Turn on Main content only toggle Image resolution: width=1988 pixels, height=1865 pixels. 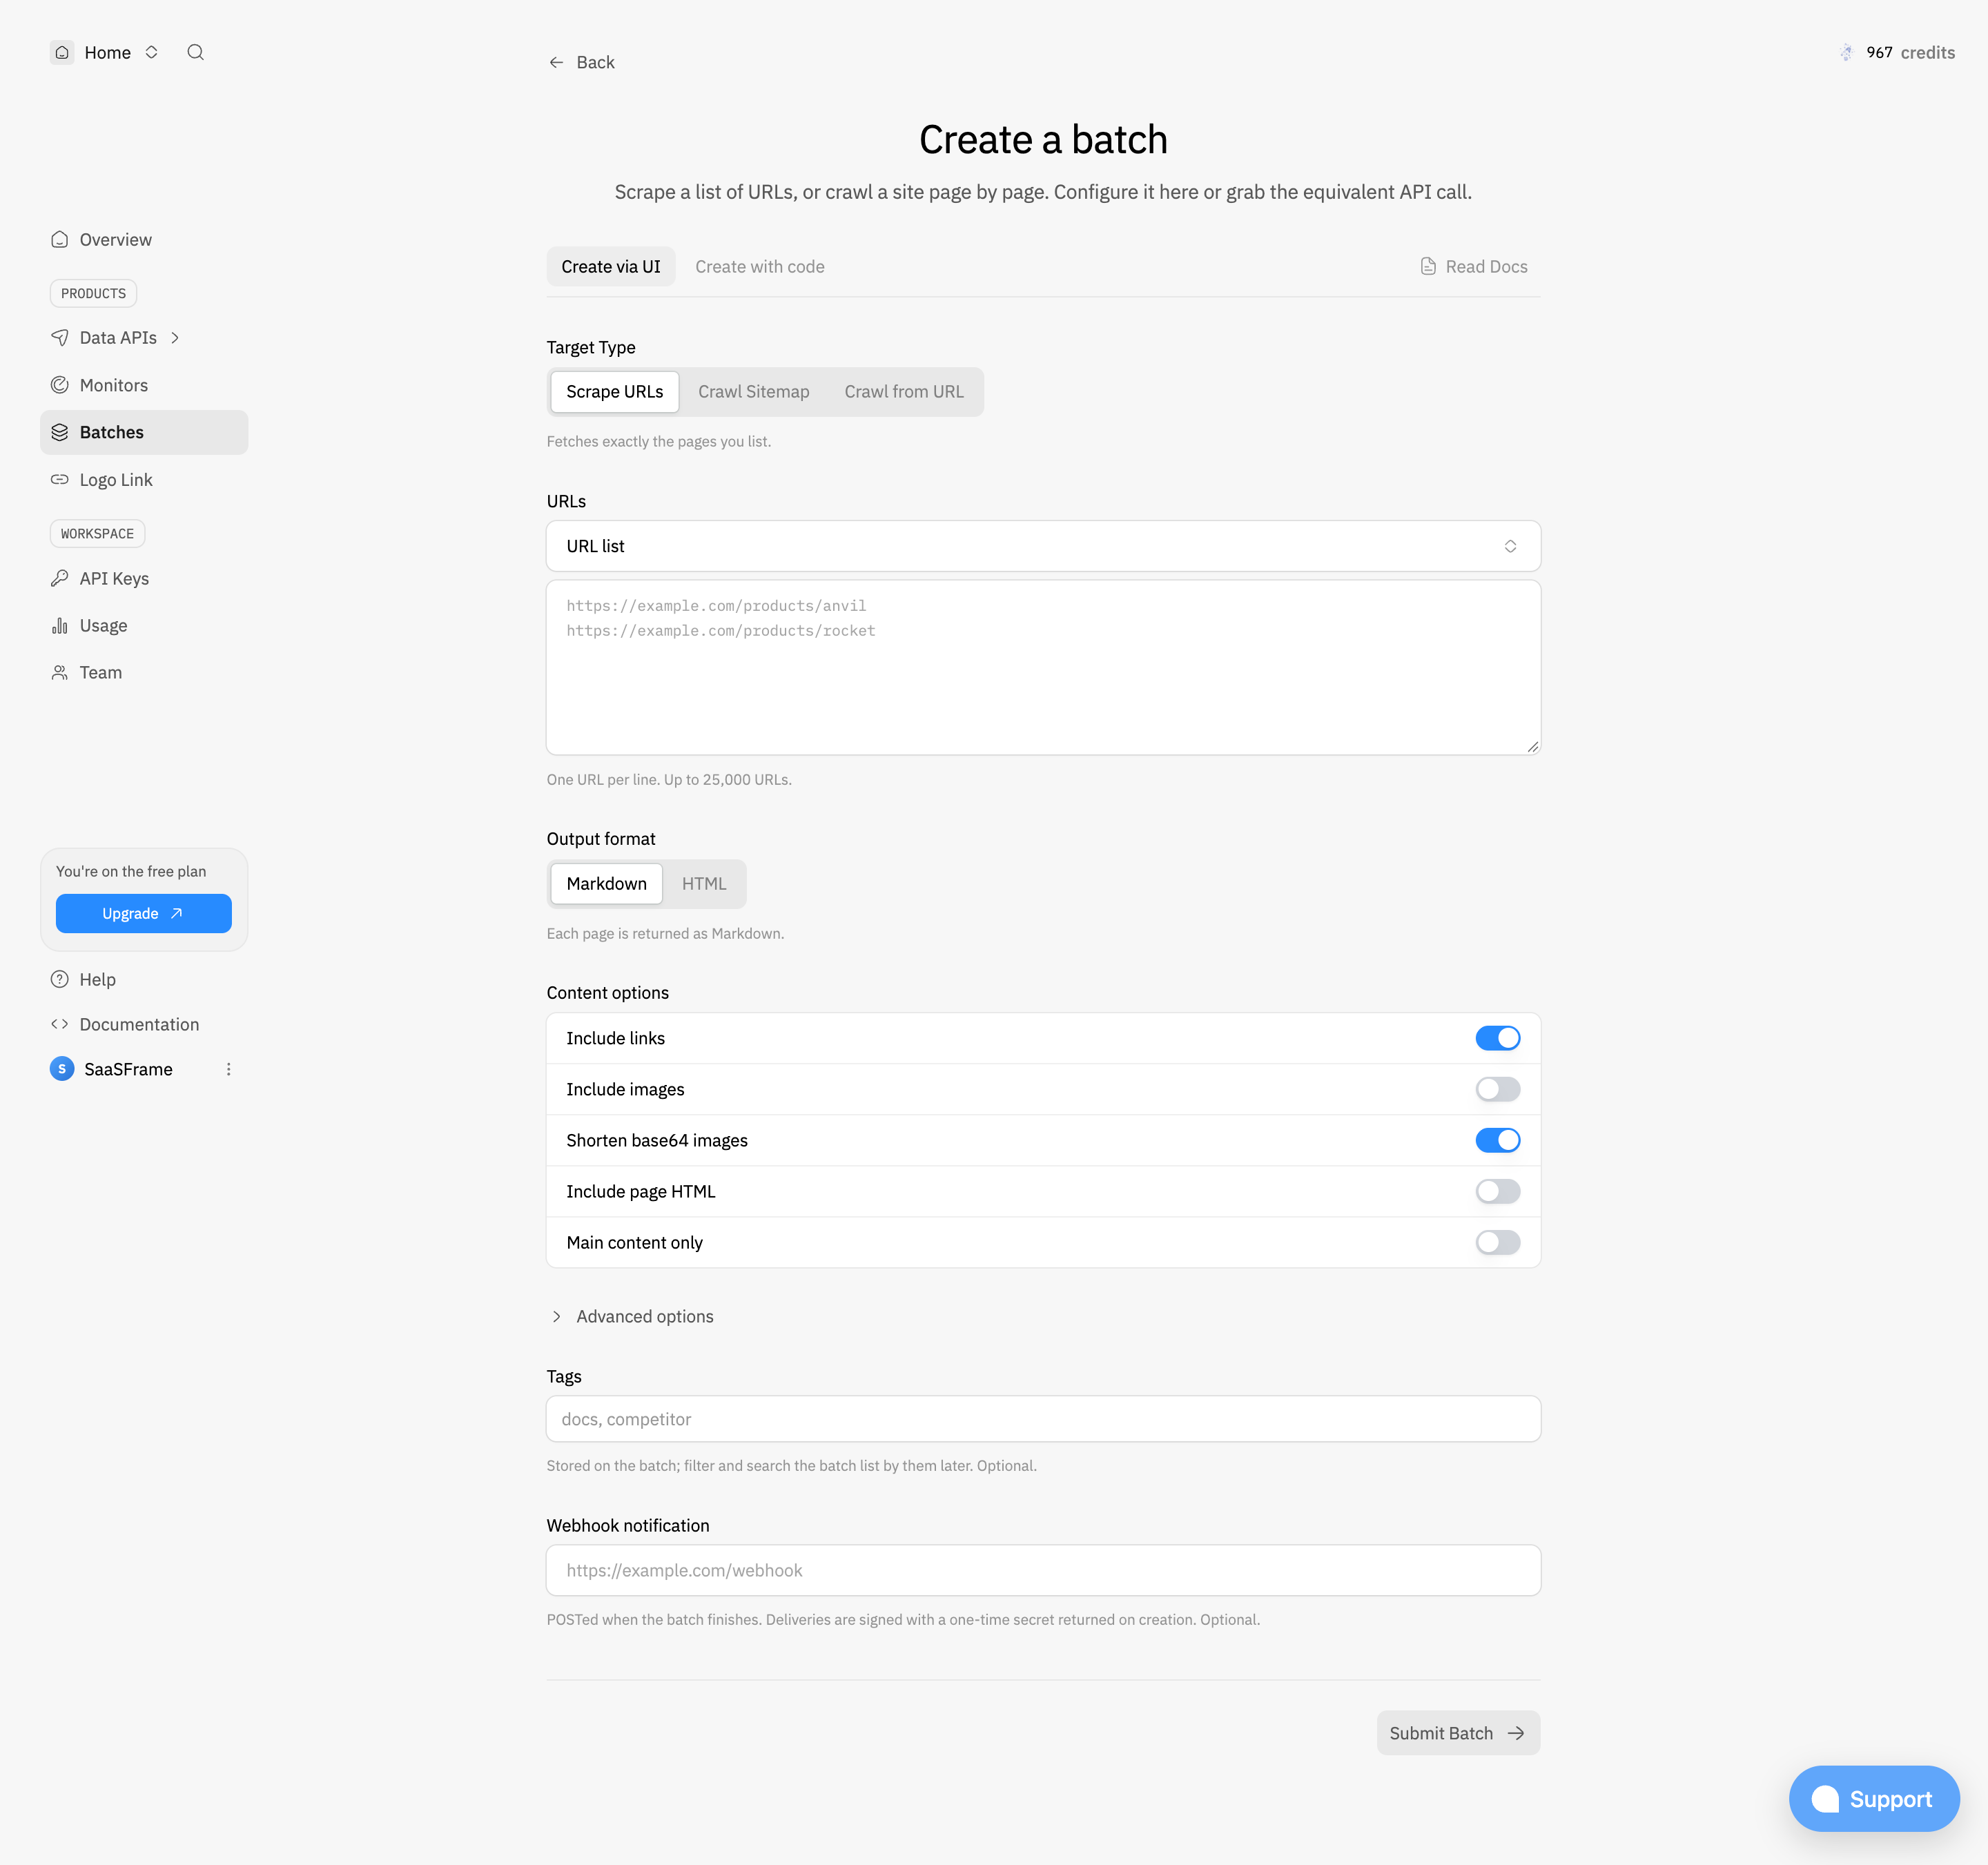[x=1498, y=1242]
